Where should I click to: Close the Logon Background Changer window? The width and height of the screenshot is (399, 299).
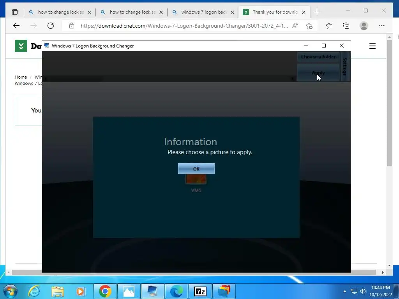(x=342, y=46)
